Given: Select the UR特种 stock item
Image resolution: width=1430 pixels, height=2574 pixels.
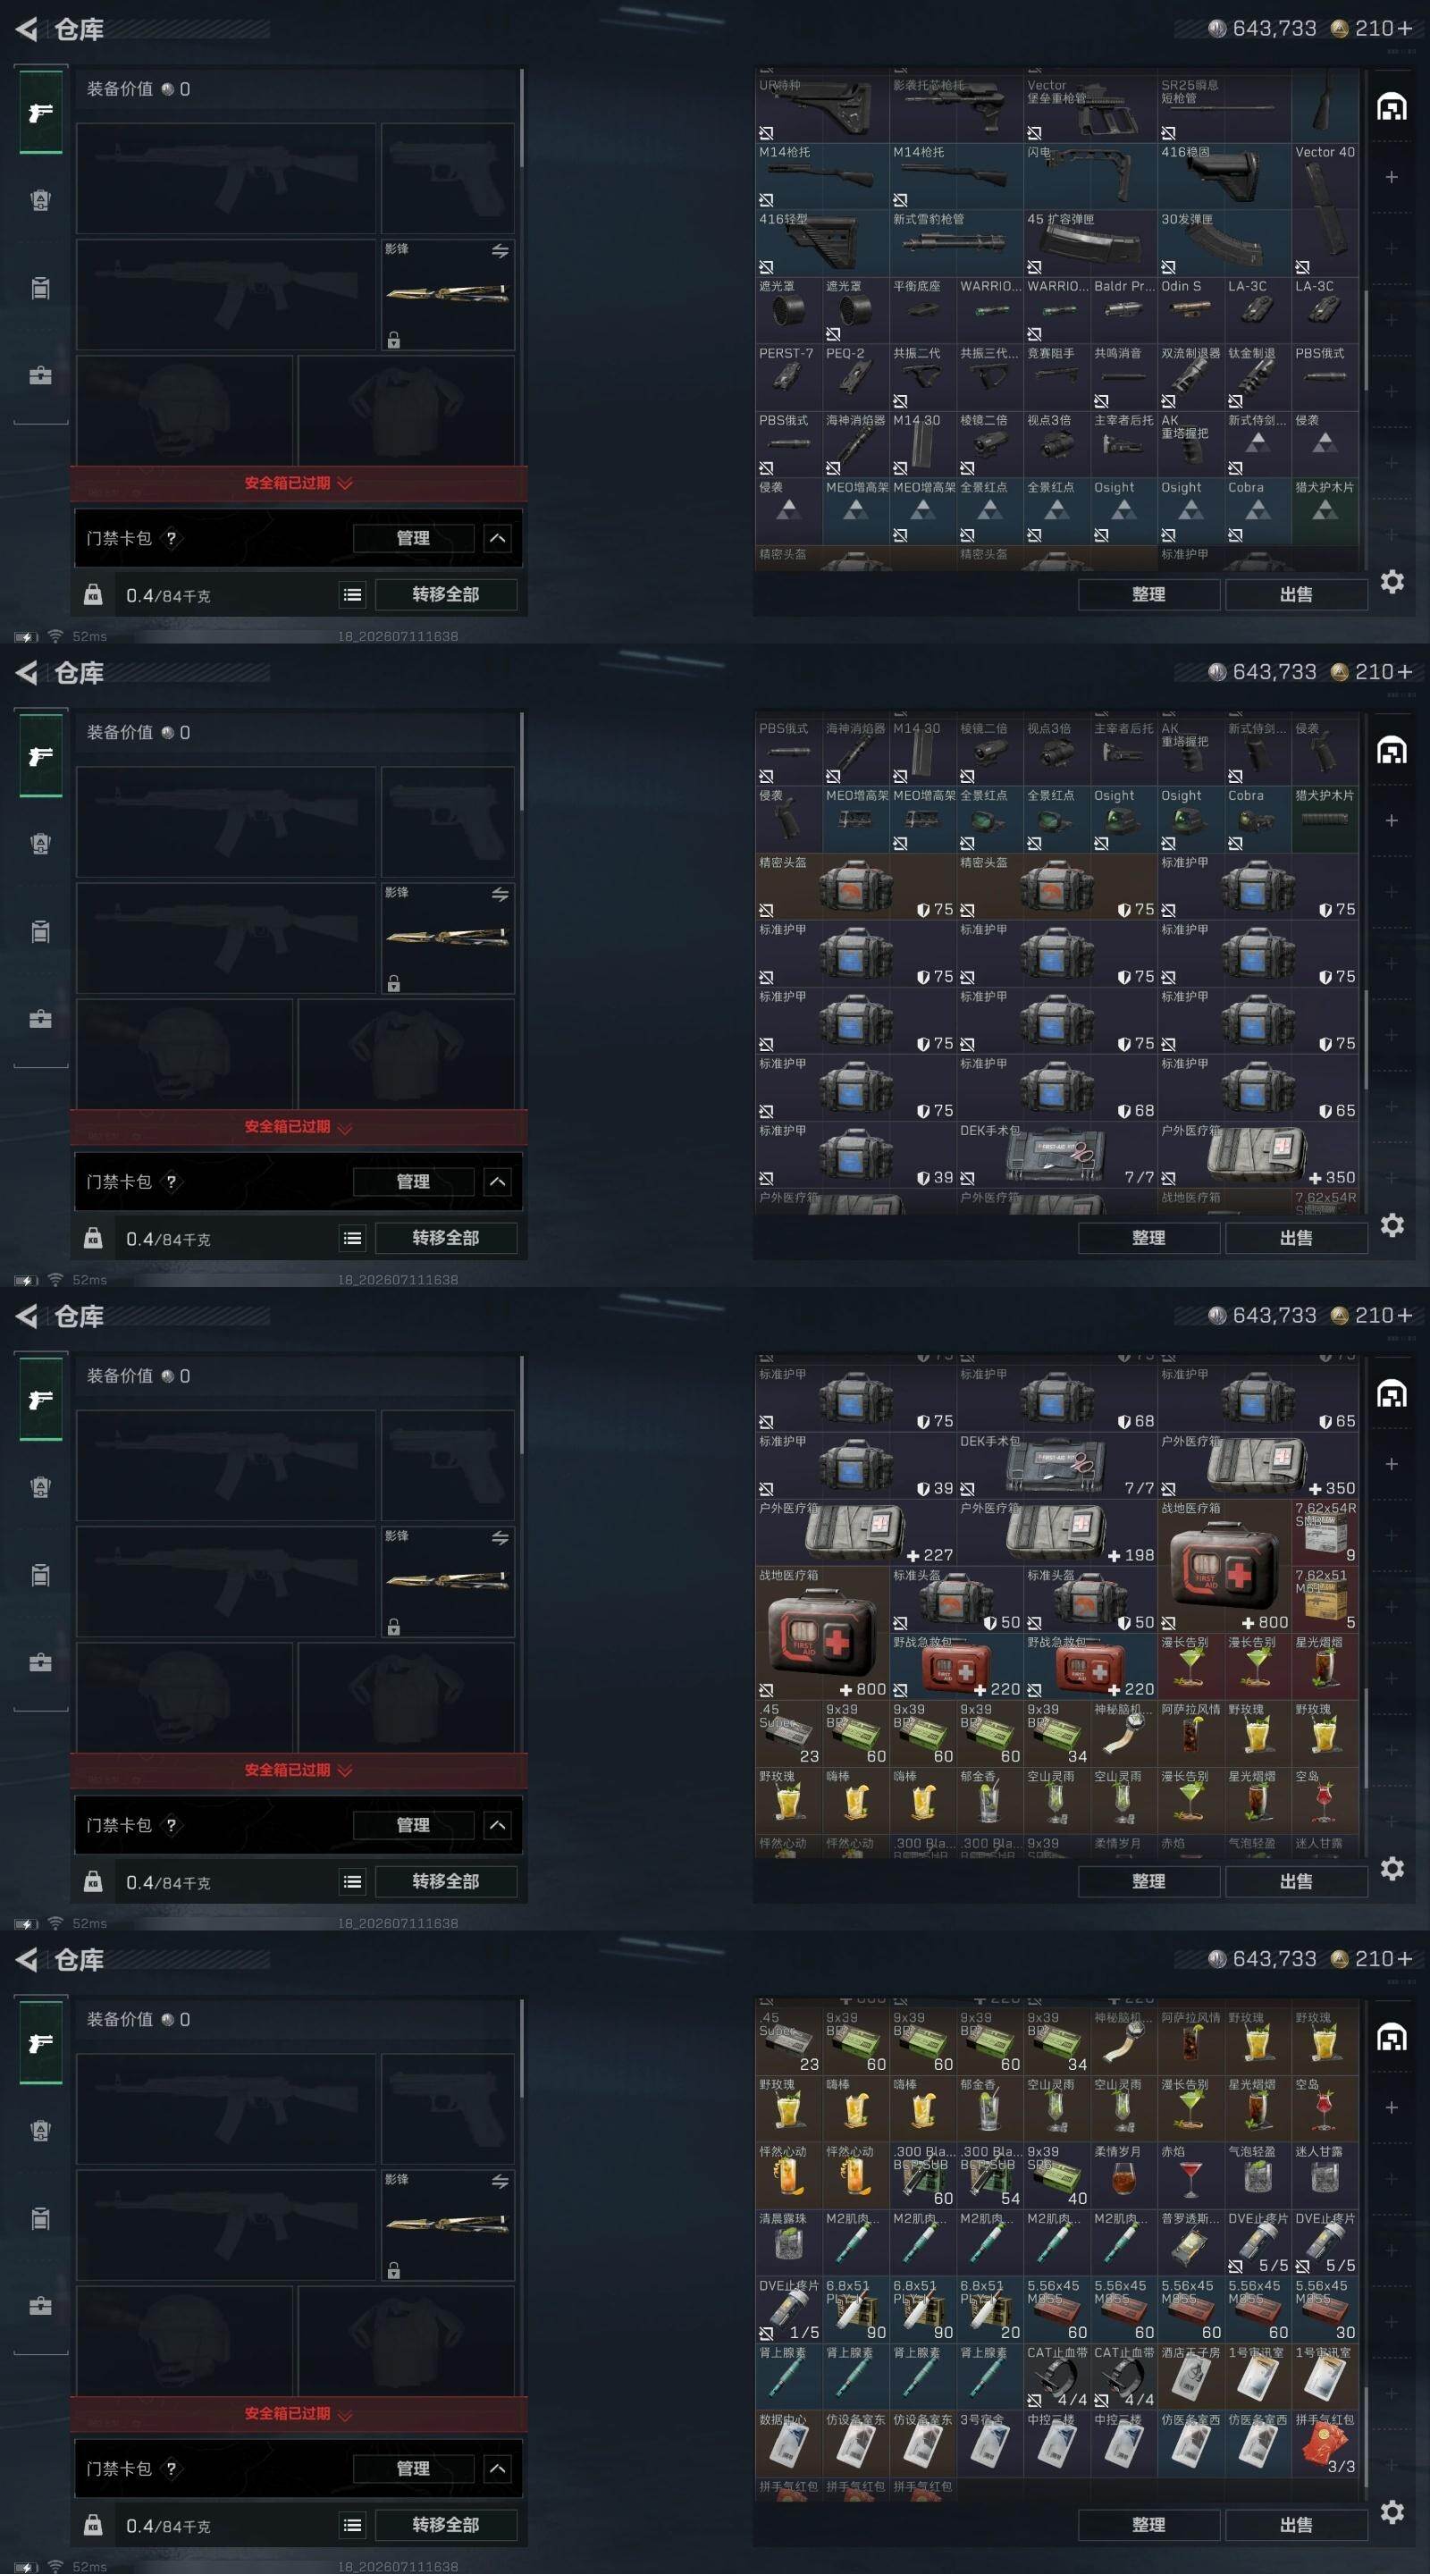Looking at the screenshot, I should coord(822,109).
